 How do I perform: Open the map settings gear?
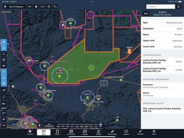[x=36, y=7]
